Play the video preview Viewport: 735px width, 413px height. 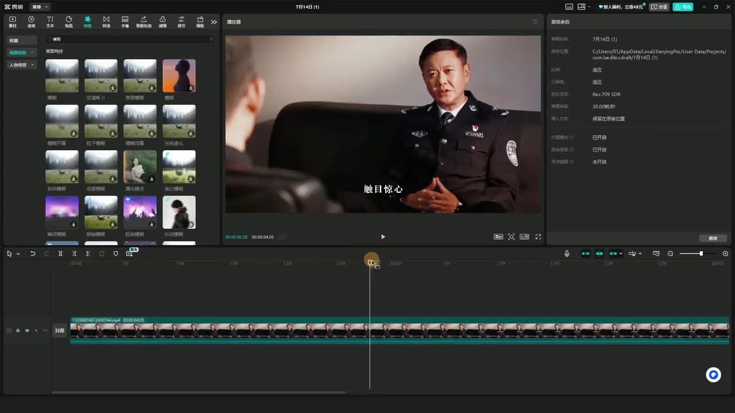click(383, 236)
